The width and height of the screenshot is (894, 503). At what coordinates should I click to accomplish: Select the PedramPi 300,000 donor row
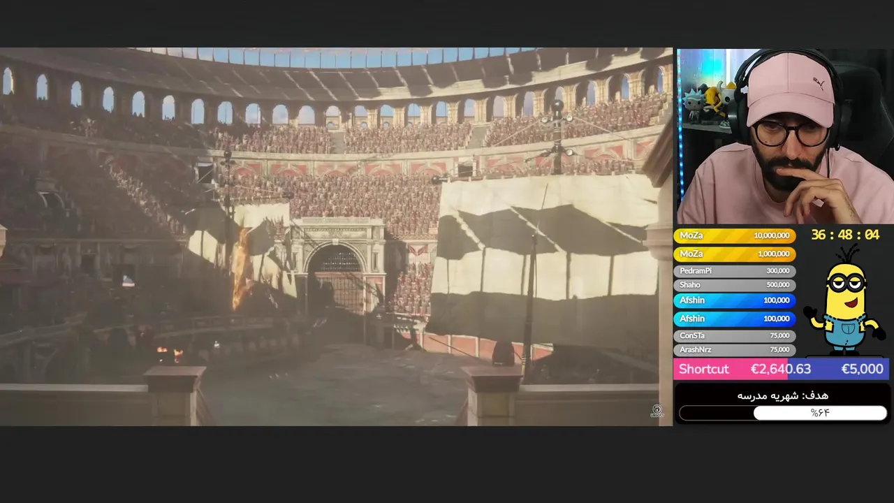[x=735, y=270]
